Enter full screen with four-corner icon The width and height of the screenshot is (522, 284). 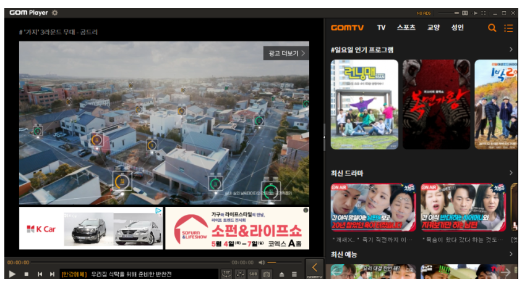[484, 13]
